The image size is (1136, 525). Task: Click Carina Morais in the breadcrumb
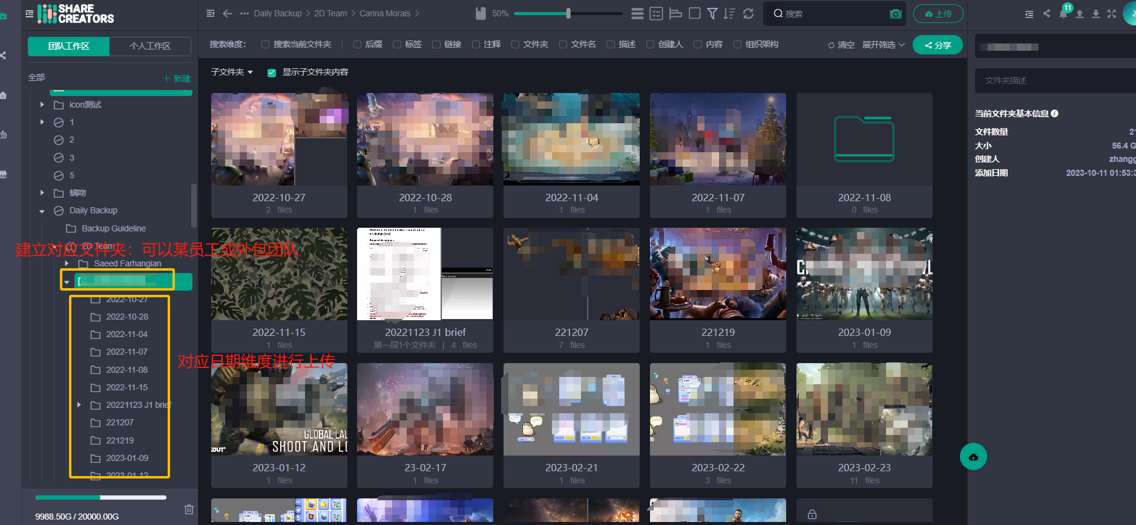tap(385, 13)
